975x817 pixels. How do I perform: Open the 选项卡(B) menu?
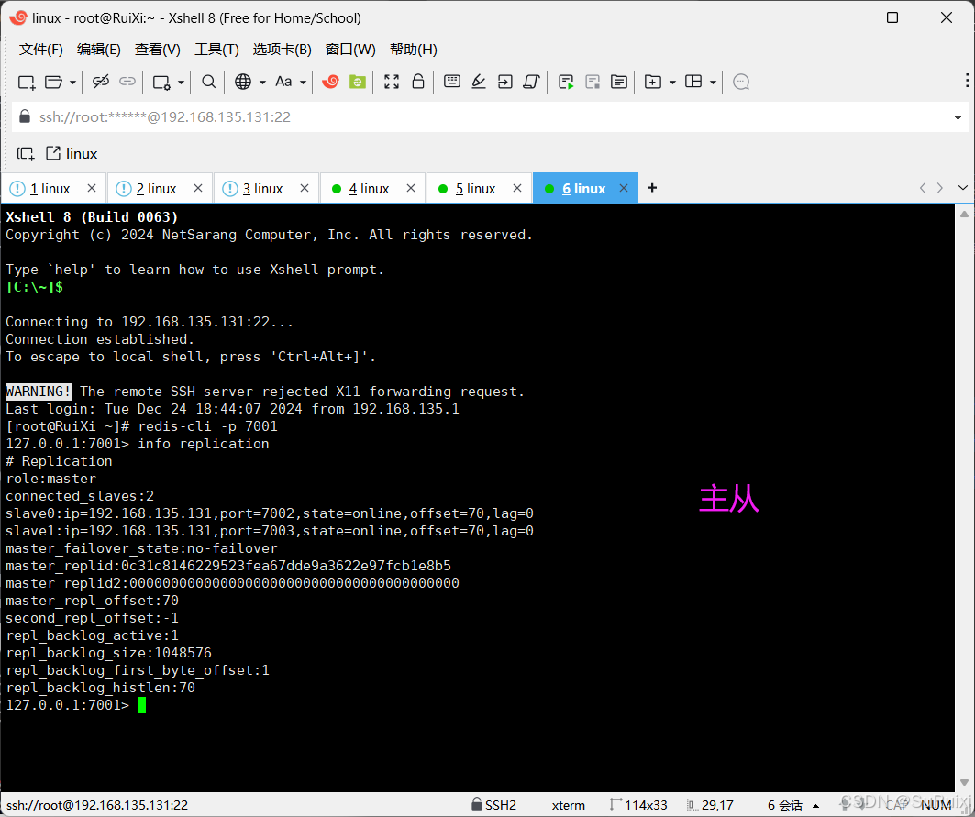(282, 50)
